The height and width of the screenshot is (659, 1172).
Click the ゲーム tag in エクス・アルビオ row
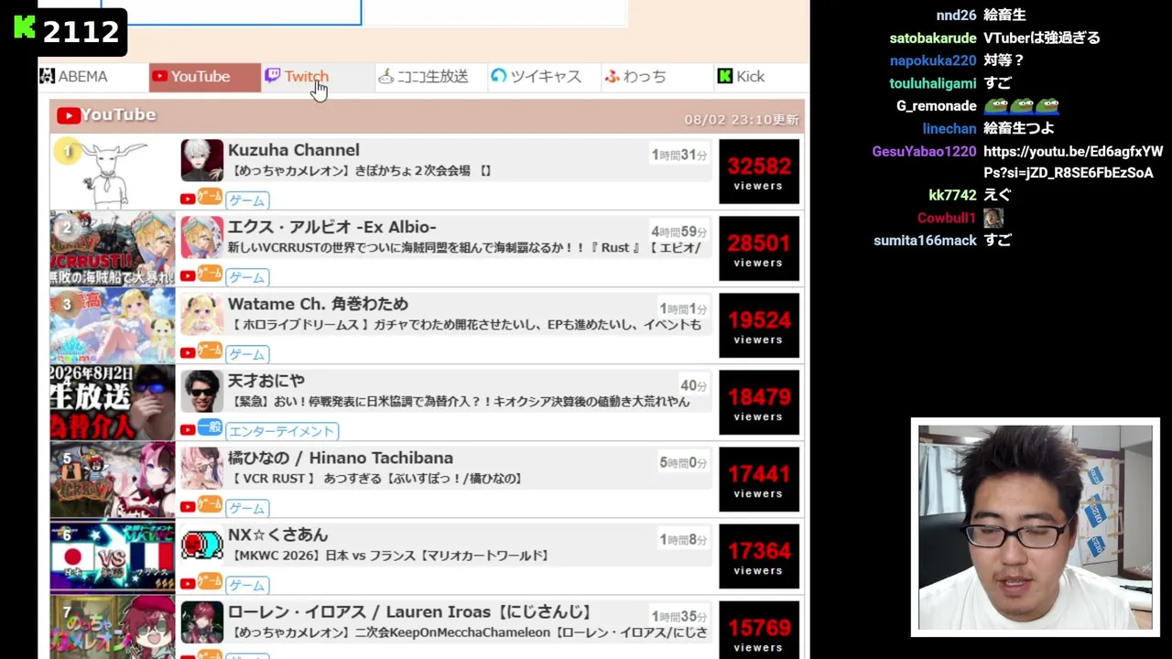pos(247,276)
